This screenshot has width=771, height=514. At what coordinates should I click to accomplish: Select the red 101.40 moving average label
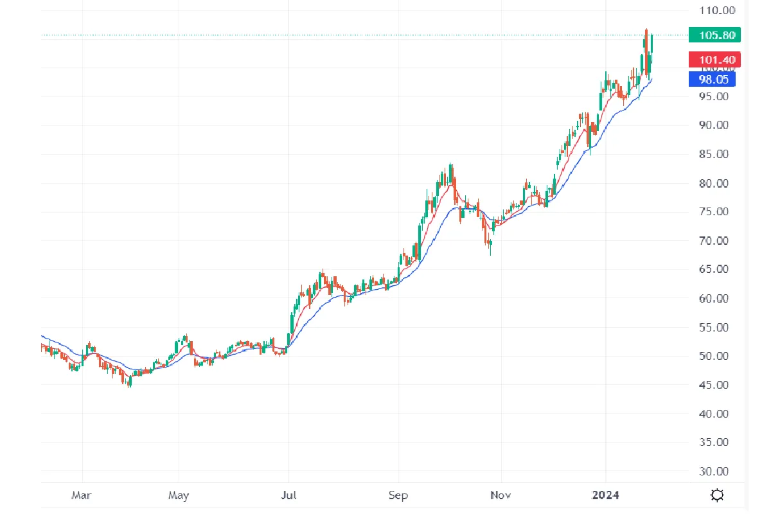[714, 60]
